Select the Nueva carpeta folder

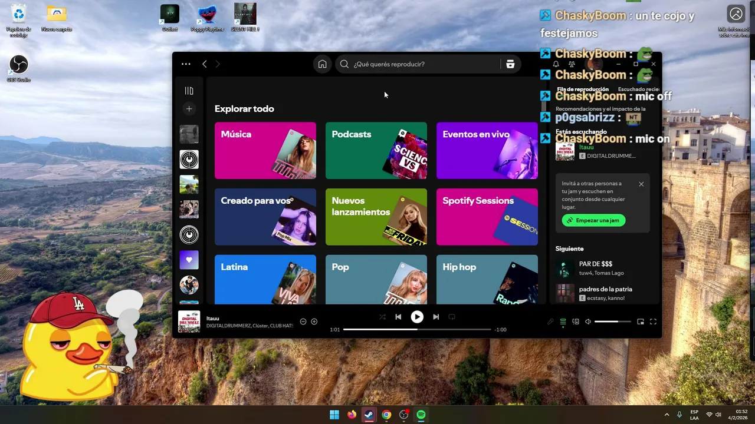click(x=57, y=18)
